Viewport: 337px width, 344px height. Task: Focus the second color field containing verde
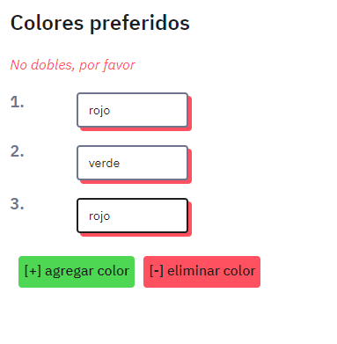pyautogui.click(x=132, y=163)
